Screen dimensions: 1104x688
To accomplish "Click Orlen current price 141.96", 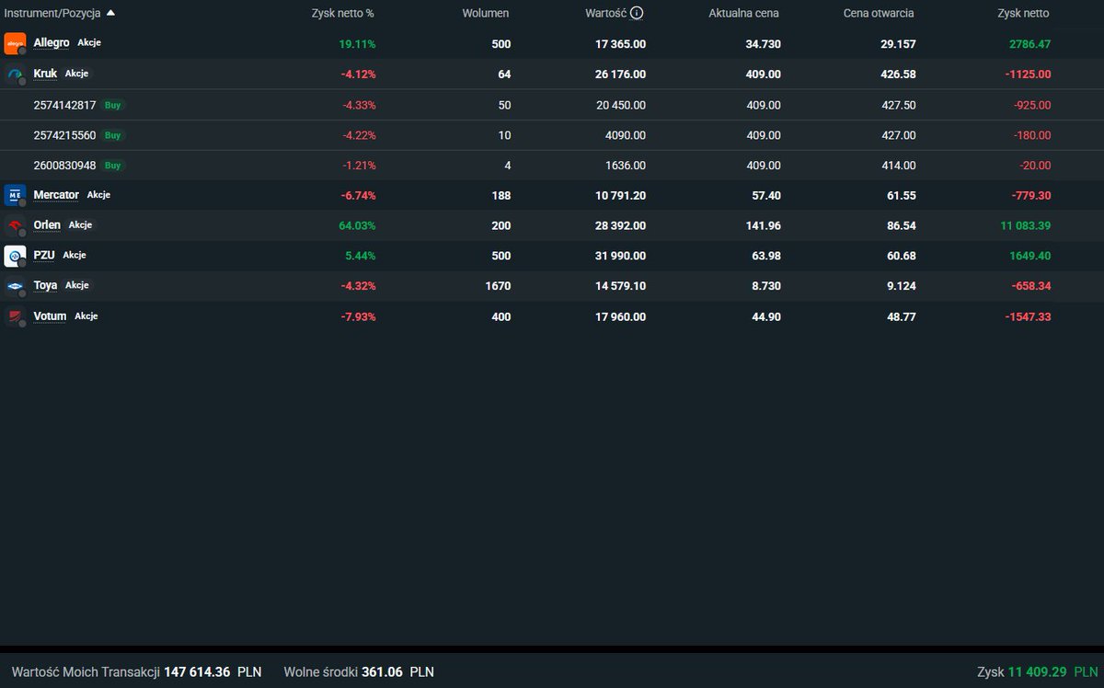I will tap(764, 225).
